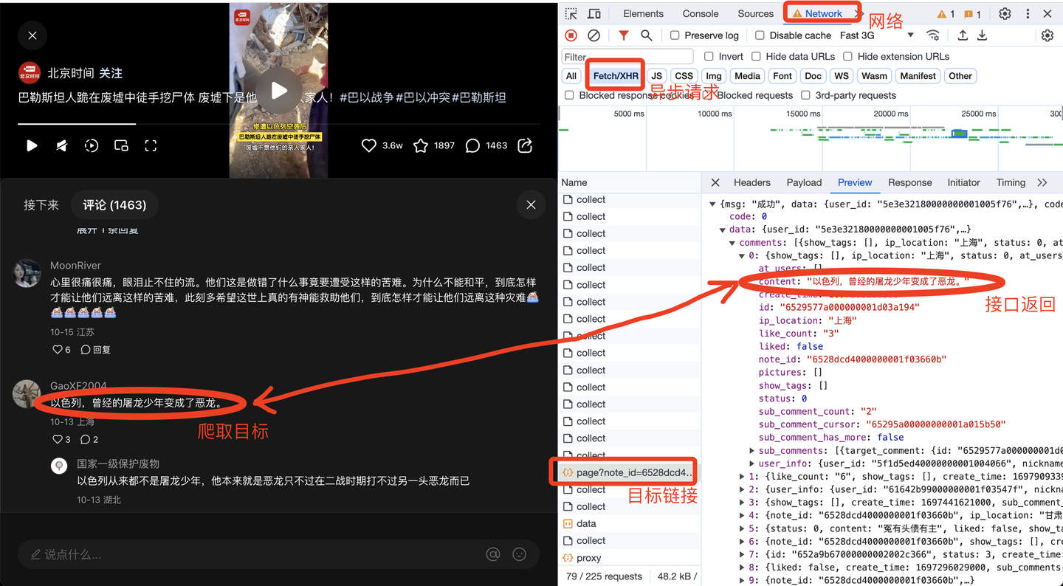Open the Console tab

(701, 14)
